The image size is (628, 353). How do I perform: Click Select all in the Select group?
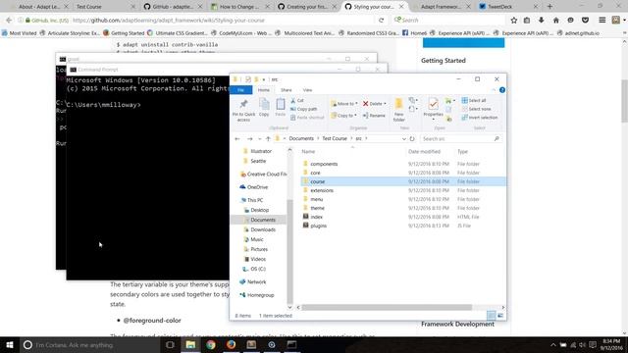point(474,100)
